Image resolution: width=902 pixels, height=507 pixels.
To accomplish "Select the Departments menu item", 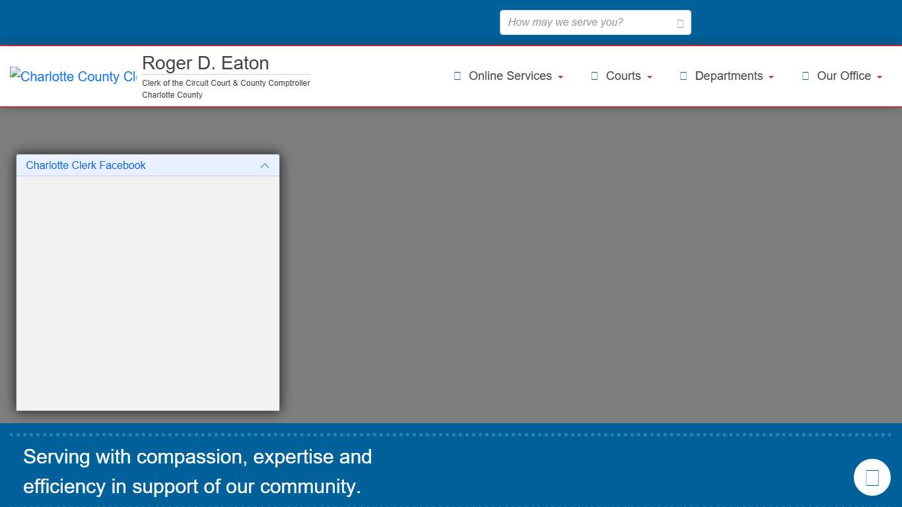I will [x=728, y=76].
